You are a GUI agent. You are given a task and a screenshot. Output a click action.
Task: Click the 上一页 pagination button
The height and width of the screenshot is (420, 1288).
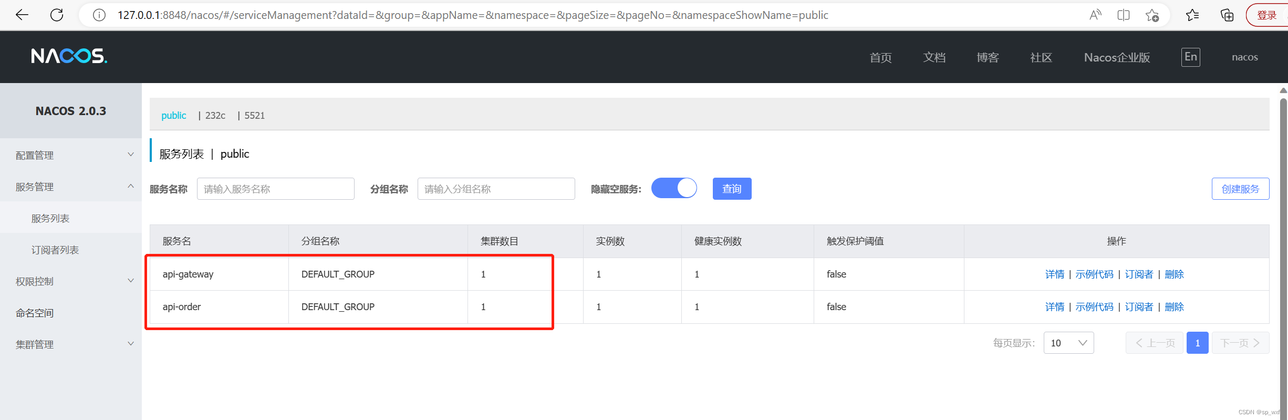(1154, 343)
